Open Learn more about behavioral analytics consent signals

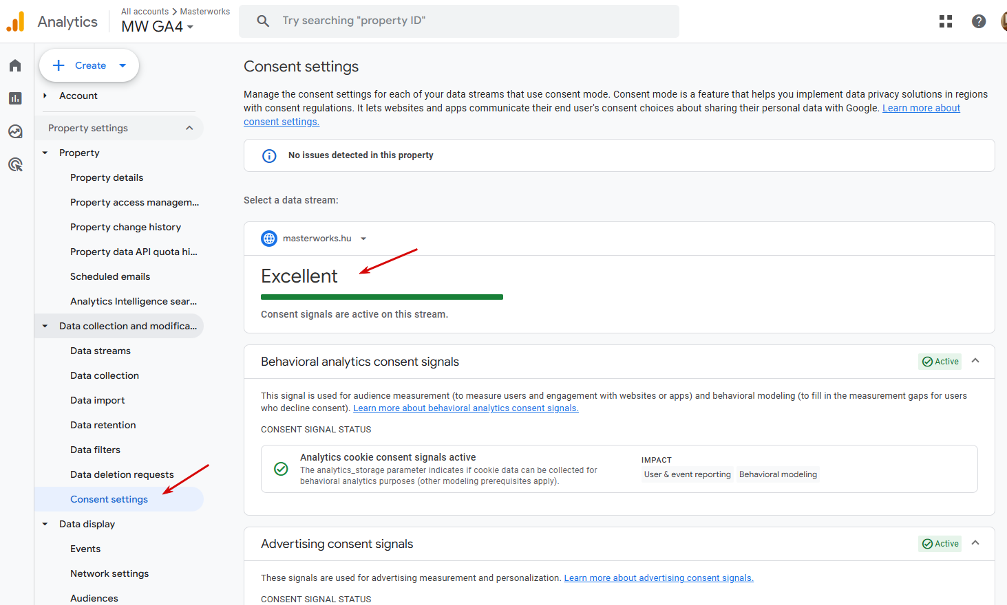[466, 408]
